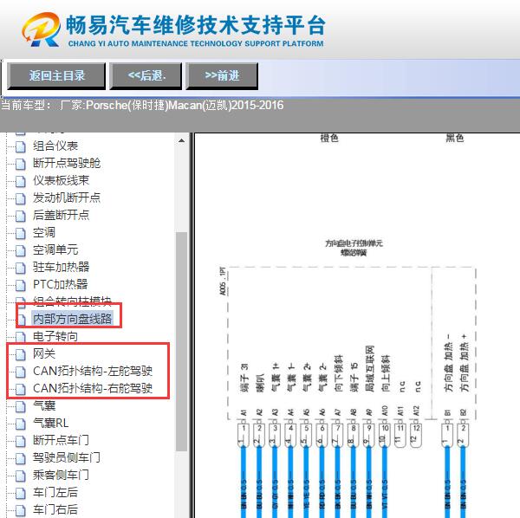Image resolution: width=520 pixels, height=518 pixels.
Task: Click the page icon next to 发动机断开点
Action: [x=21, y=198]
